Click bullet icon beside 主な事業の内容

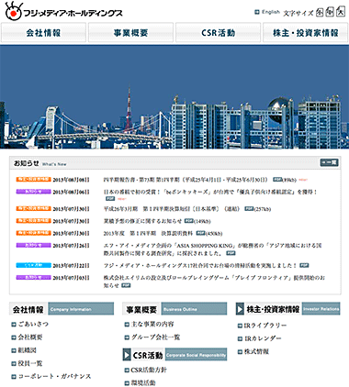pyautogui.click(x=127, y=325)
